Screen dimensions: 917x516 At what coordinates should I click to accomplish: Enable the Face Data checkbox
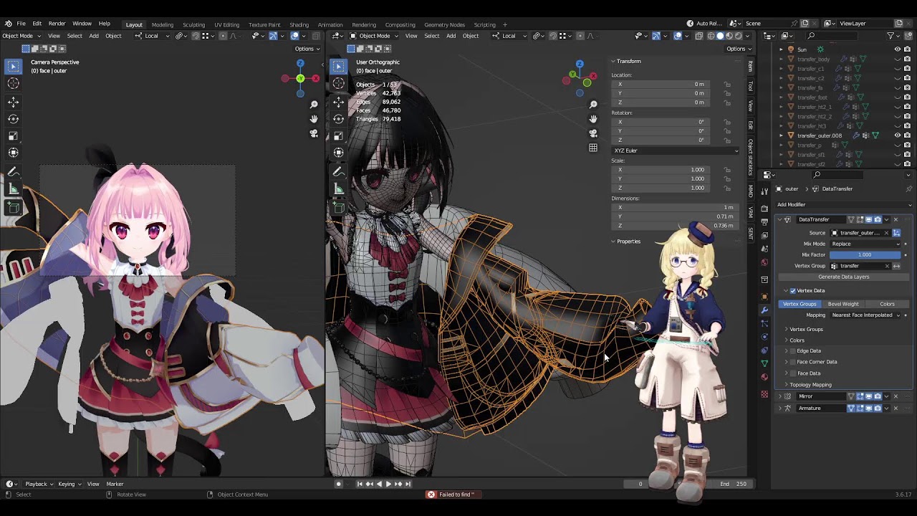click(x=792, y=373)
